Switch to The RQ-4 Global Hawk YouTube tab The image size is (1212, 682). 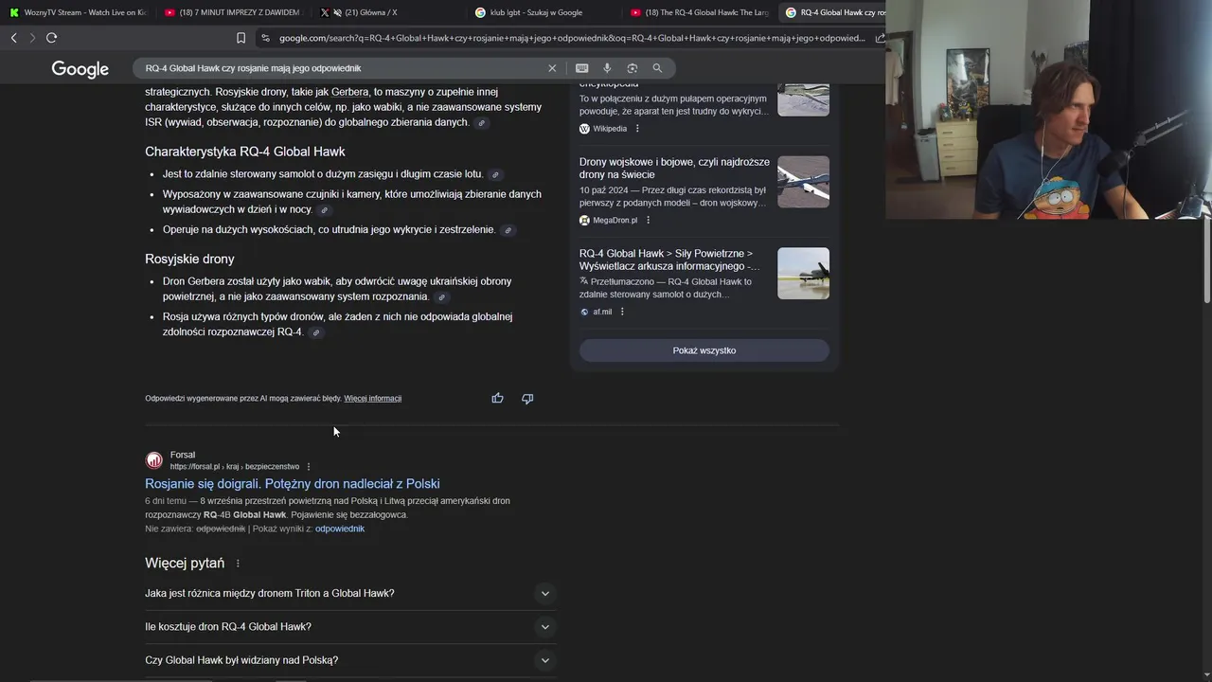click(699, 12)
